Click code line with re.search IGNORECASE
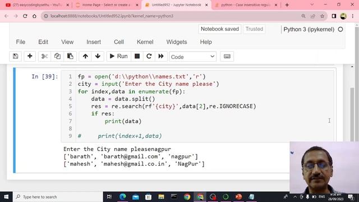Image resolution: width=359 pixels, height=202 pixels. [x=173, y=106]
